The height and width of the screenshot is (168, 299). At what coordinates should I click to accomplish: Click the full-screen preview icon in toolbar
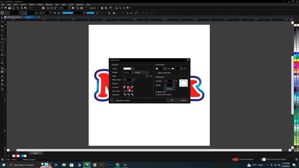[x=73, y=8]
